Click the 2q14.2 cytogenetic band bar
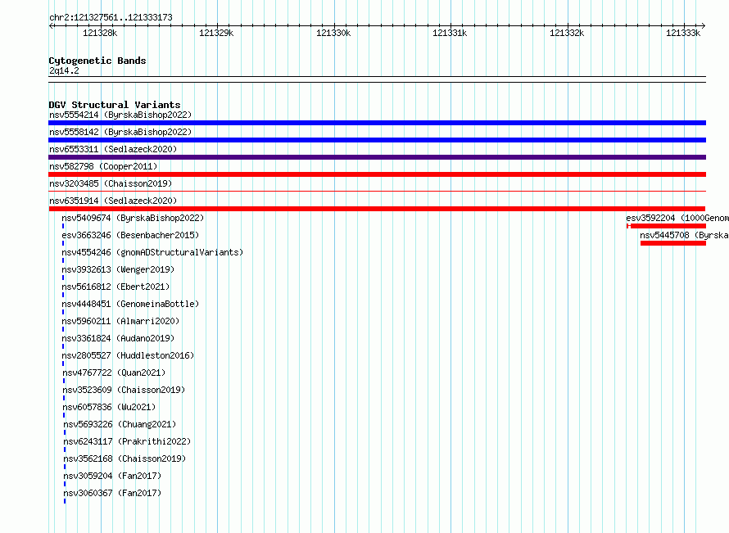The image size is (729, 533). click(x=377, y=79)
